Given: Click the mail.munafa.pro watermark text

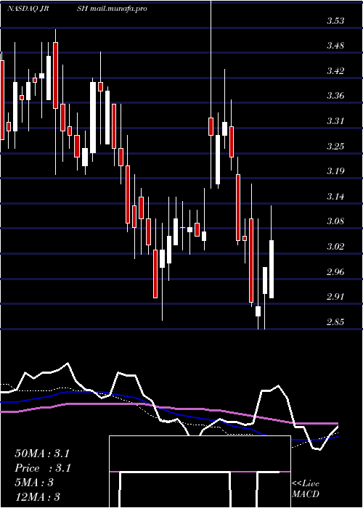Looking at the screenshot, I should (x=118, y=9).
